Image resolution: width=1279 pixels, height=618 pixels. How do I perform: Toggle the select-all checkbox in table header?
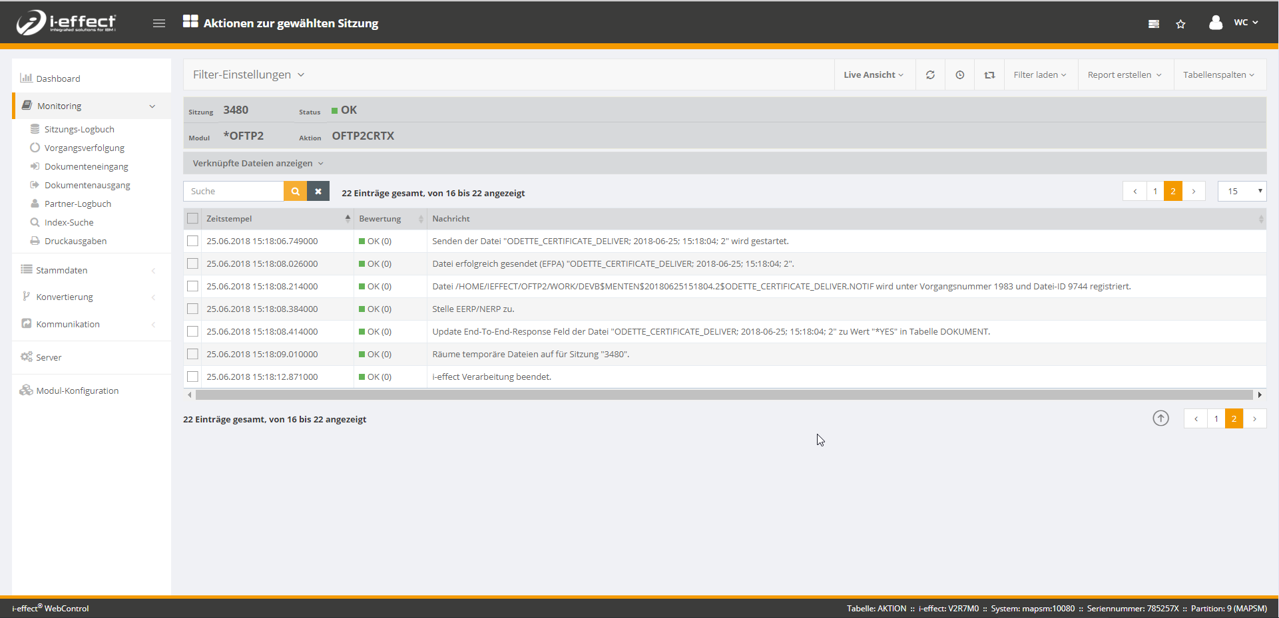click(193, 219)
